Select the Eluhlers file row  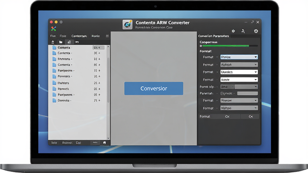pyautogui.click(x=78, y=83)
